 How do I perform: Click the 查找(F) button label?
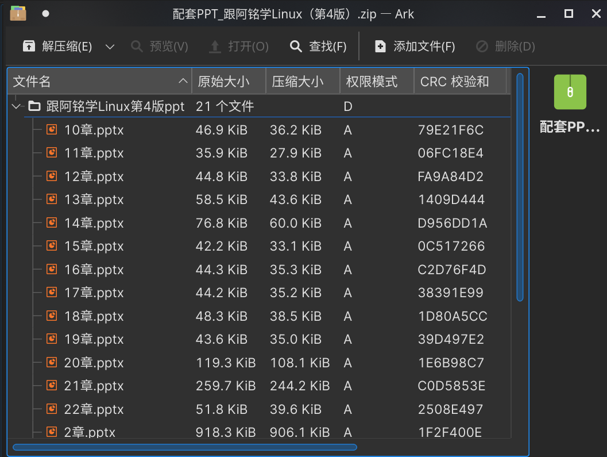327,47
